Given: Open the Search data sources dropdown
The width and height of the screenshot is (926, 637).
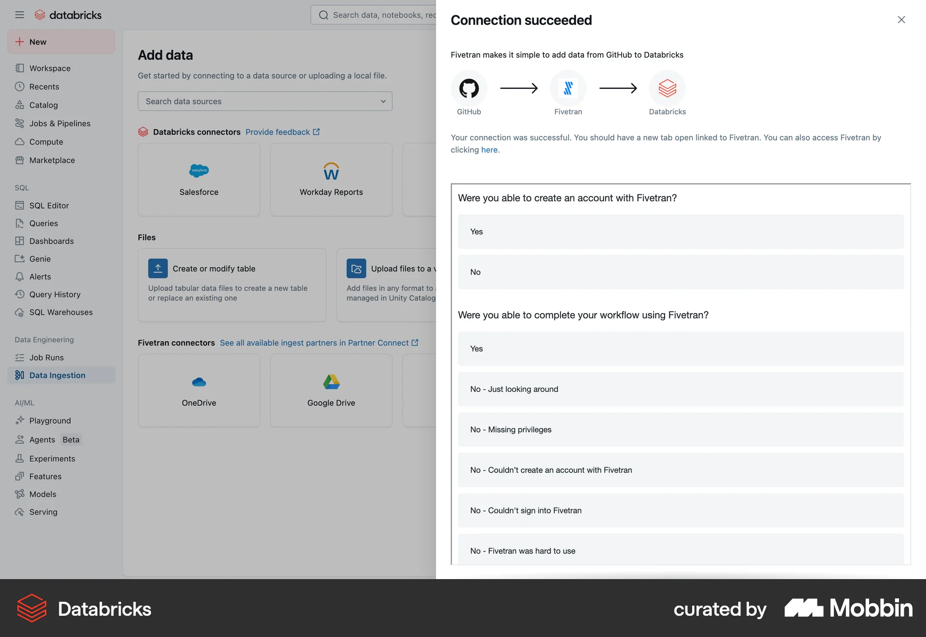Looking at the screenshot, I should click(x=265, y=101).
